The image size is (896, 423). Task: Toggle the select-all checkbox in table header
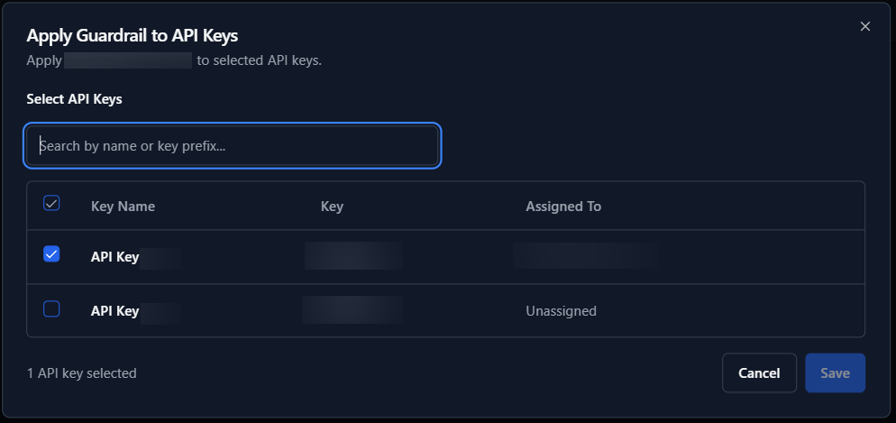(x=51, y=204)
